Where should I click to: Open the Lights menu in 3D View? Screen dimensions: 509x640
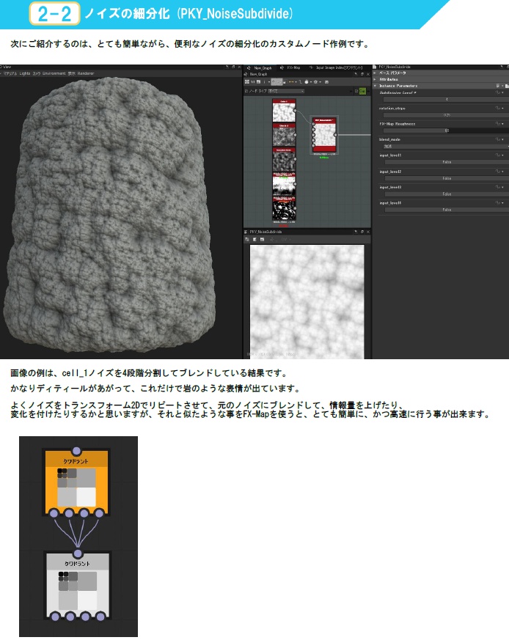pyautogui.click(x=24, y=73)
